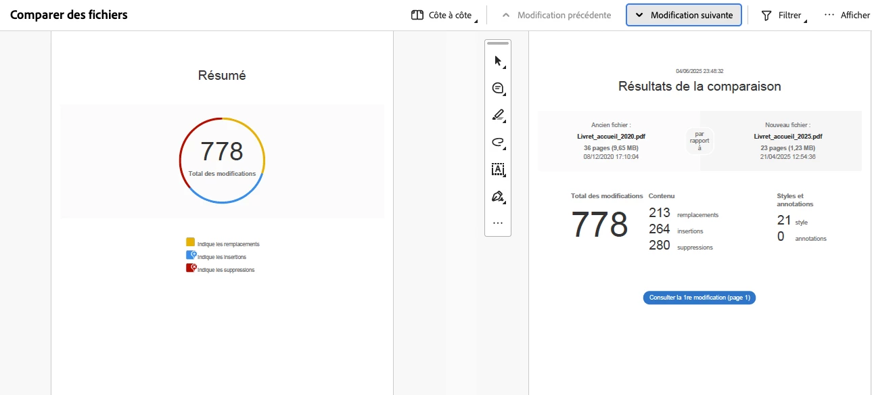Open the fill and sign pen tool
This screenshot has width=872, height=395.
[x=498, y=196]
